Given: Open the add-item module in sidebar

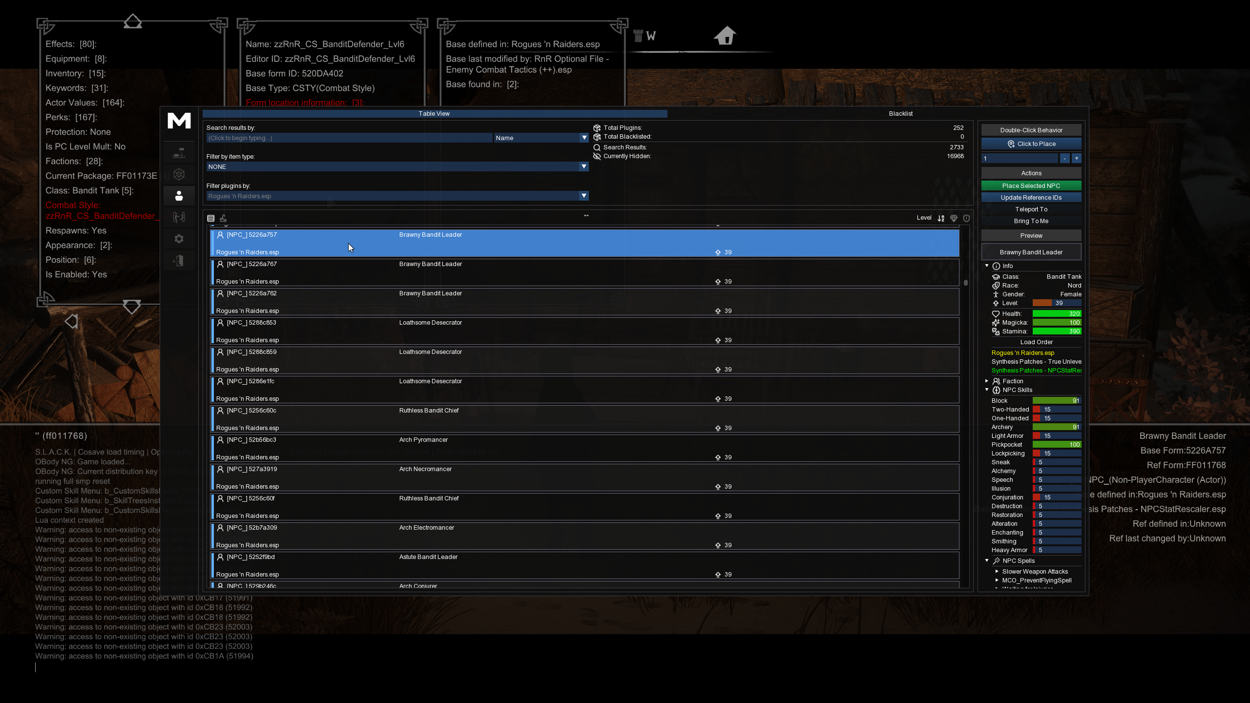Looking at the screenshot, I should point(179,153).
